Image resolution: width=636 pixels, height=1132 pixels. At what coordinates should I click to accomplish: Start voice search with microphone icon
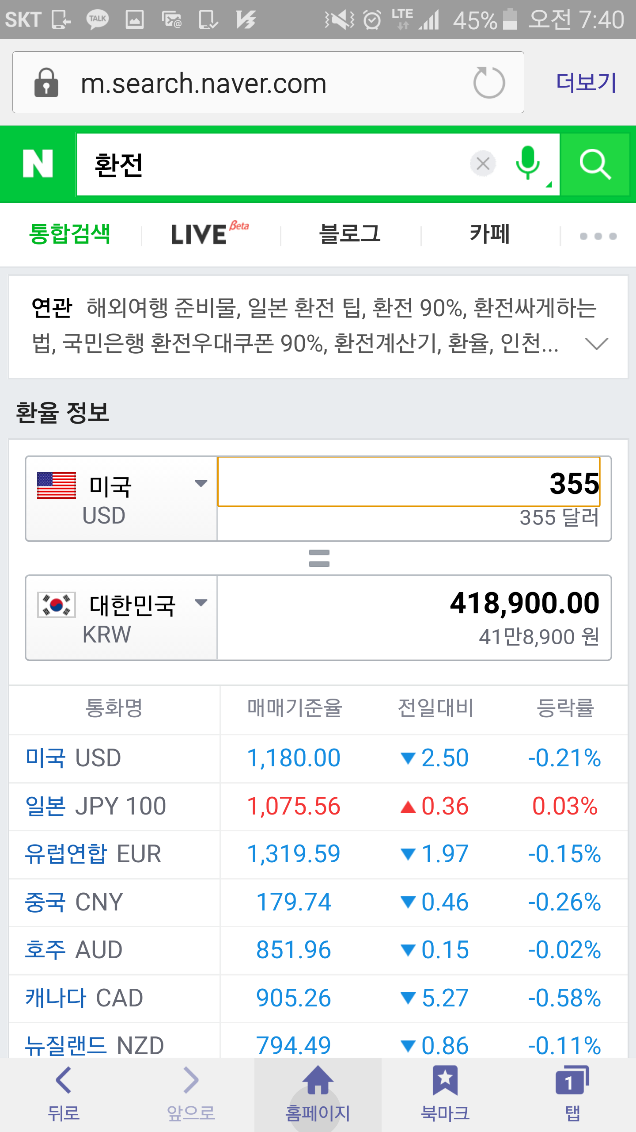[528, 164]
